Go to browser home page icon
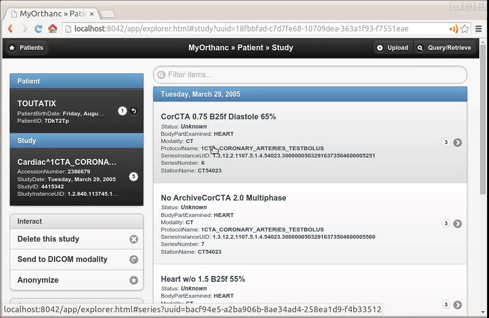Image resolution: width=489 pixels, height=318 pixels. (x=52, y=29)
